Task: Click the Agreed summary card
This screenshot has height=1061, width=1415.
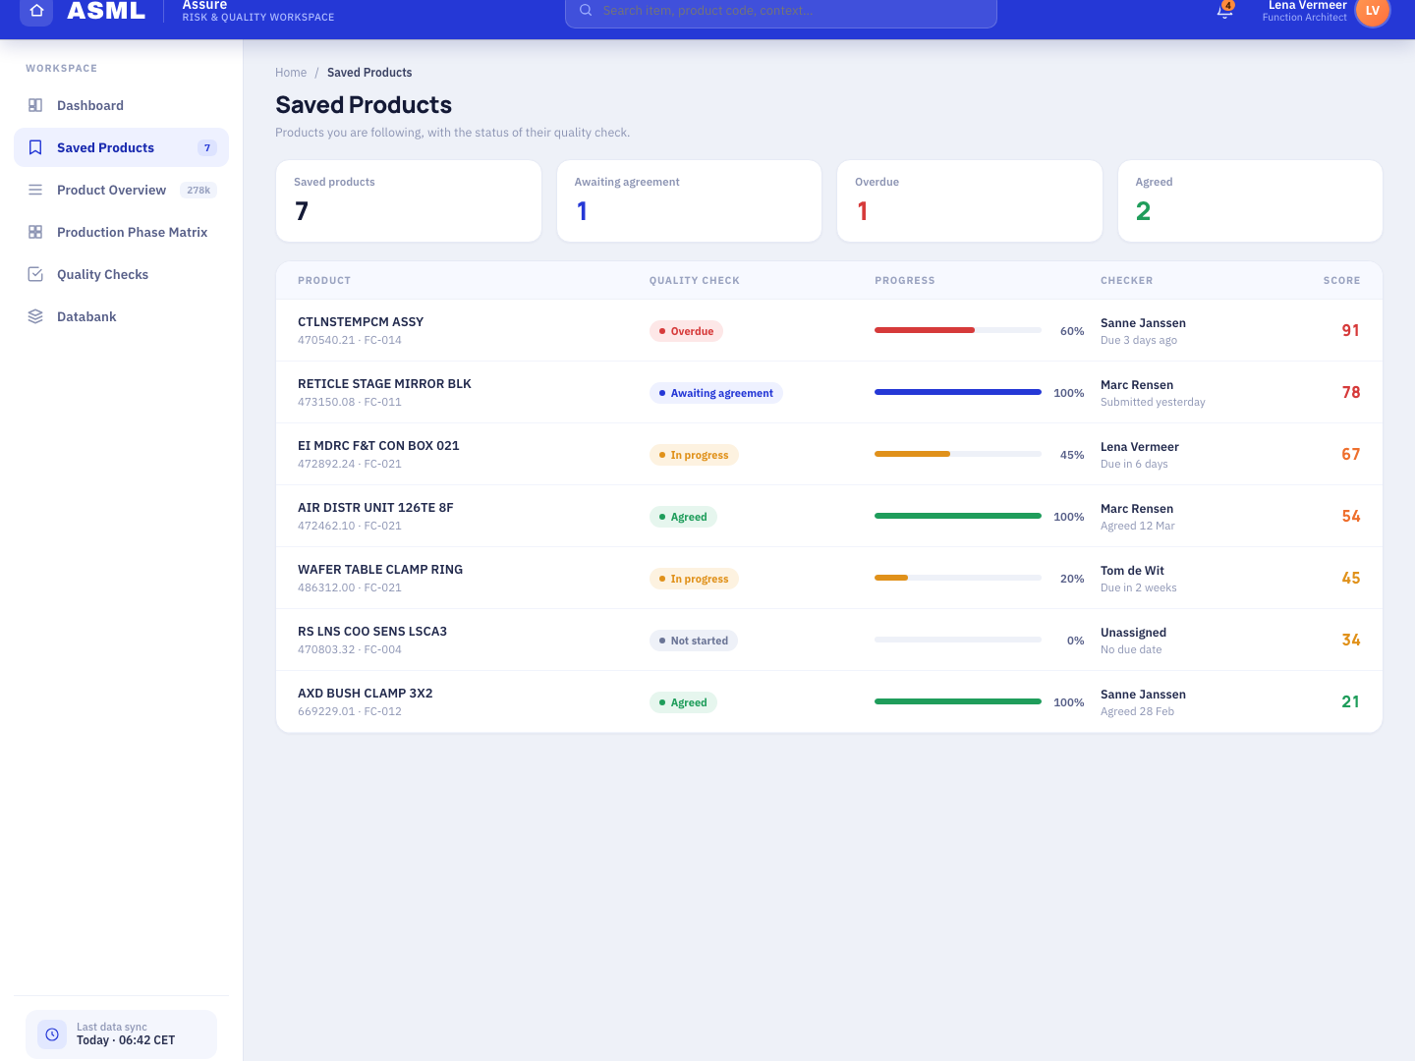Action: 1250,200
